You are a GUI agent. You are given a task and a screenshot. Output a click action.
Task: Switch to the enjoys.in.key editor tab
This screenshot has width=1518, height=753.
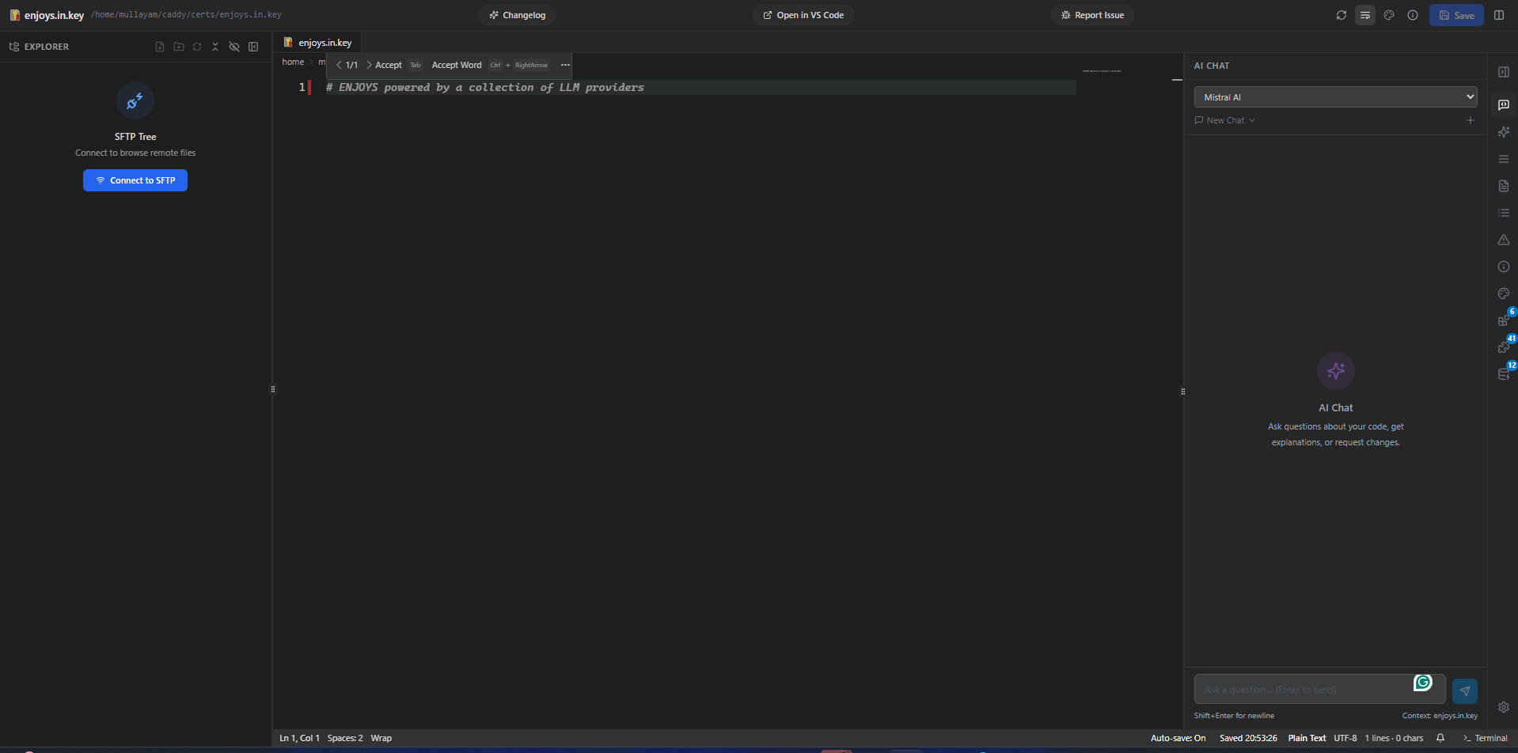coord(317,43)
